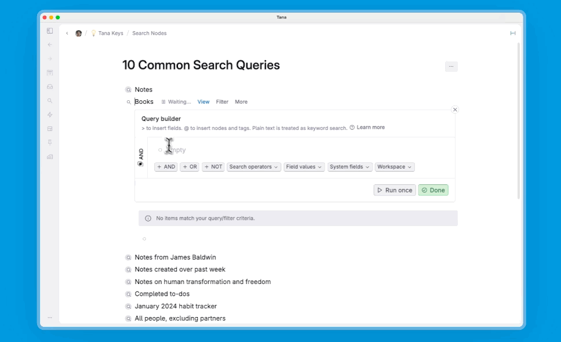Click the info icon in no-items message
This screenshot has height=342, width=561.
[x=148, y=218]
